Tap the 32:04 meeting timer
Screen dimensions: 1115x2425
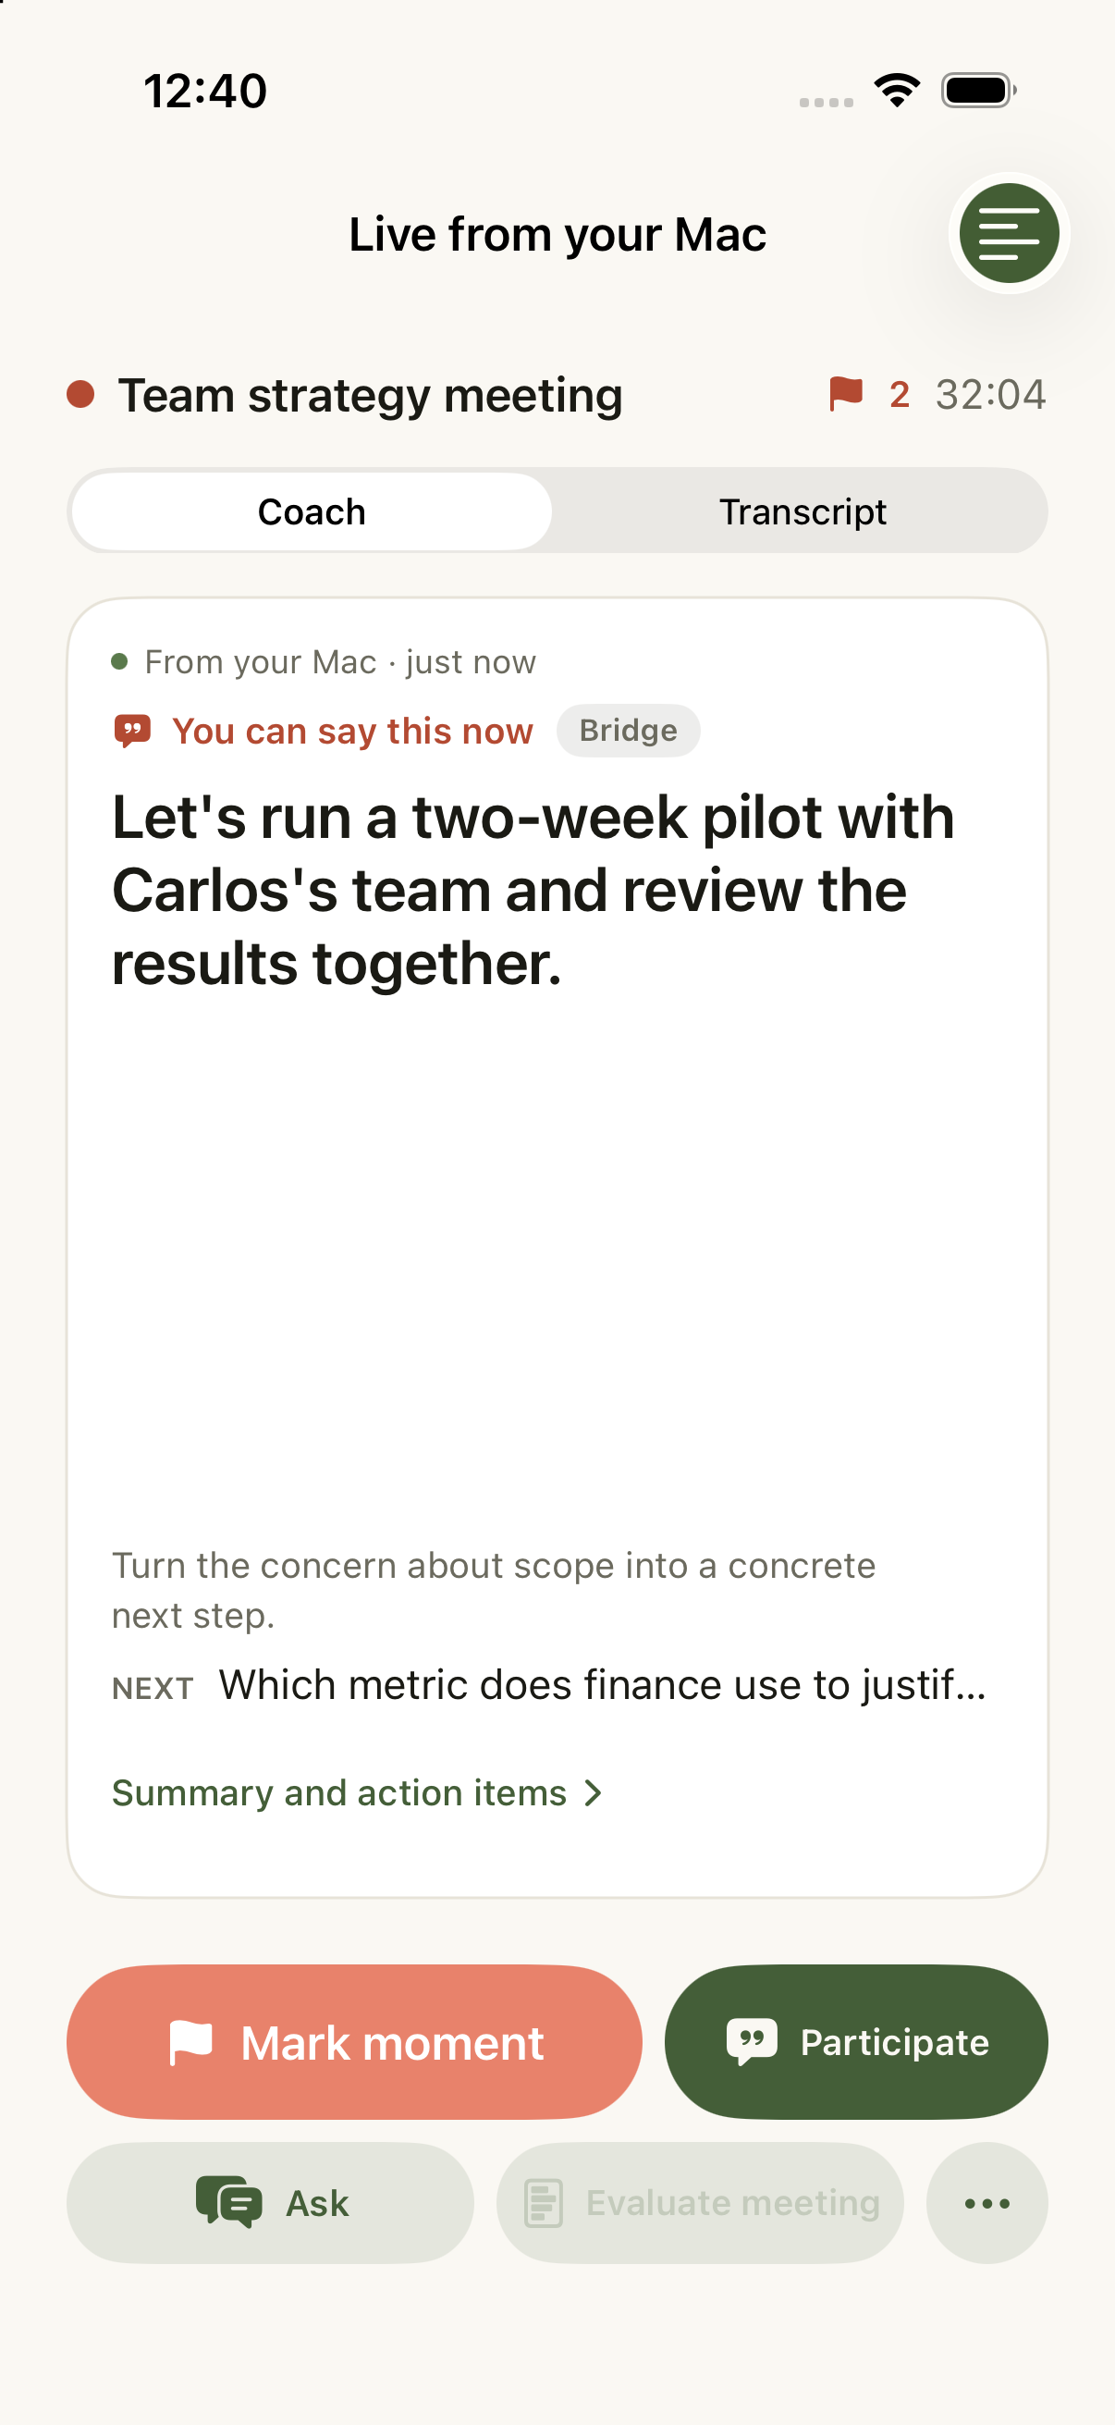pos(990,394)
